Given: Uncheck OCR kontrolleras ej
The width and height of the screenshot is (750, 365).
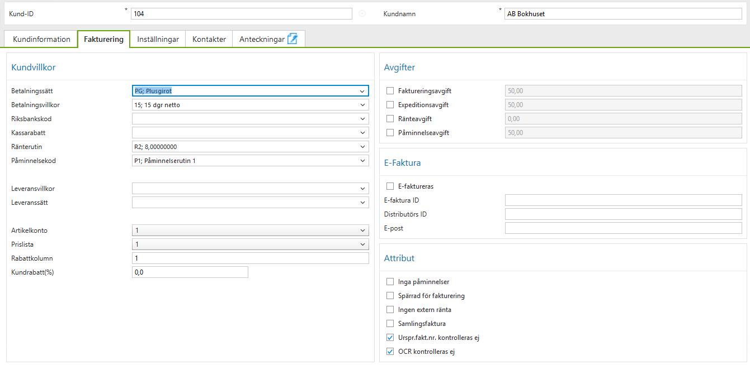Looking at the screenshot, I should [390, 351].
